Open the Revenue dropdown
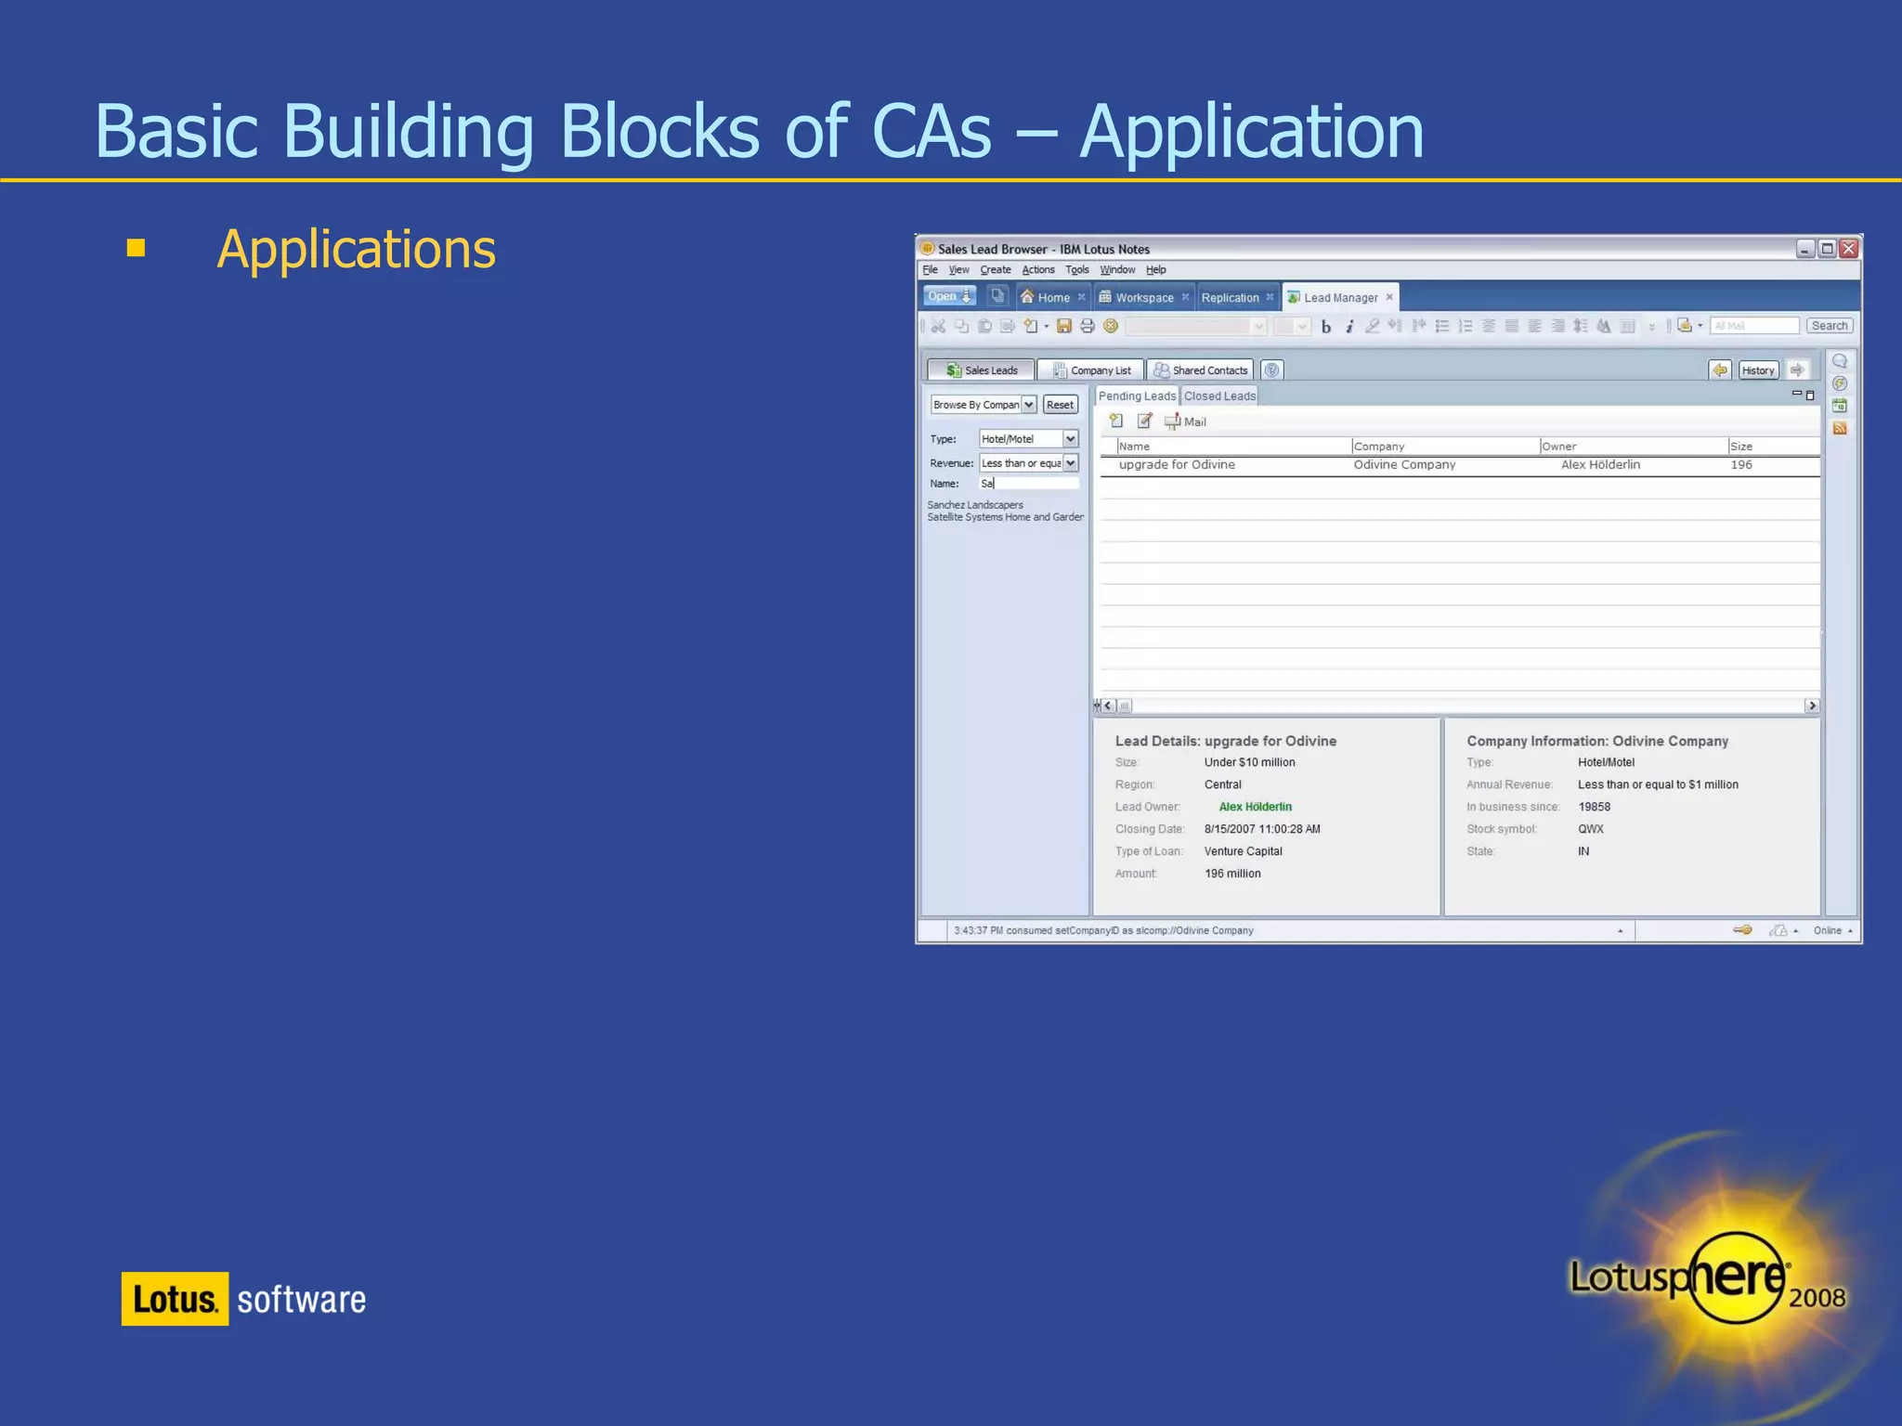1902x1426 pixels. pos(1070,463)
